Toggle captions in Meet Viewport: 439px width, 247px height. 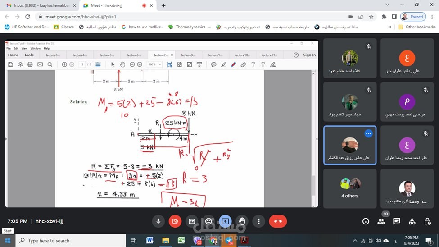pos(192,221)
